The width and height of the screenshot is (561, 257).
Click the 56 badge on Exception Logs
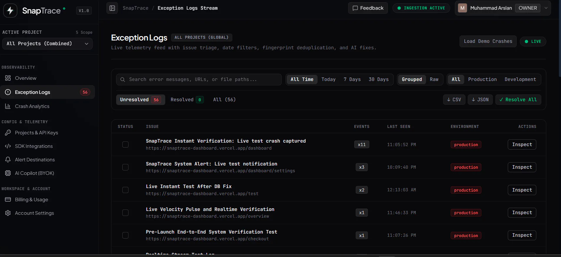pos(85,92)
